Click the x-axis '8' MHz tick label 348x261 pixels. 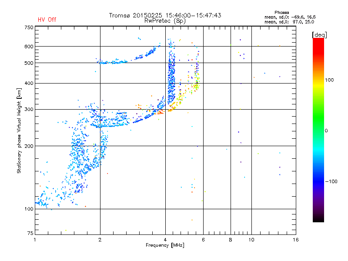pyautogui.click(x=231, y=240)
